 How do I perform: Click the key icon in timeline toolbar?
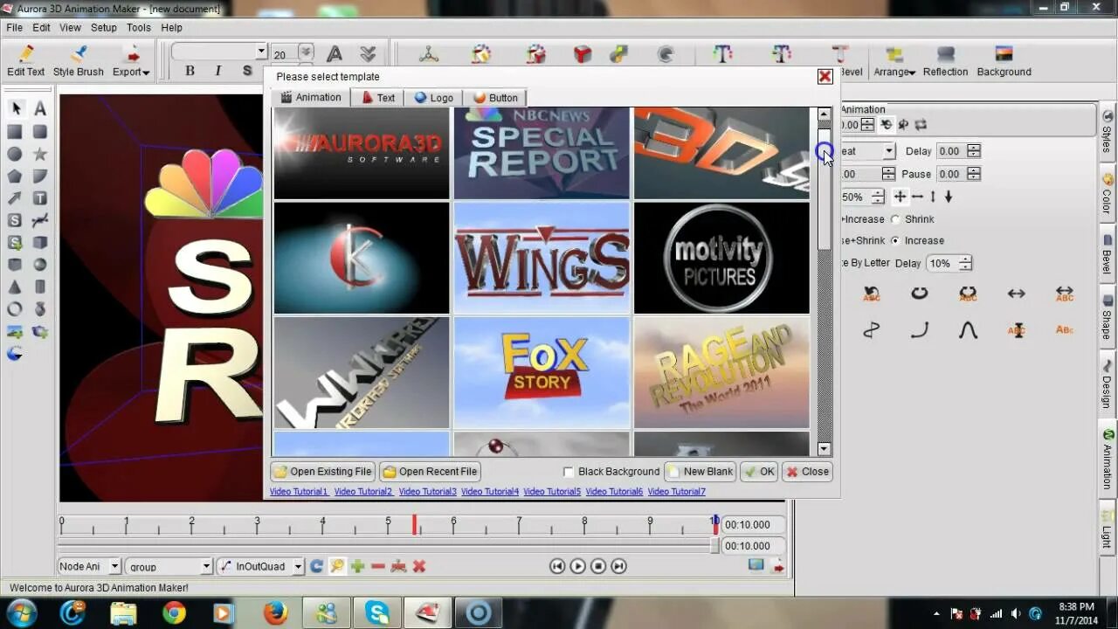point(337,566)
